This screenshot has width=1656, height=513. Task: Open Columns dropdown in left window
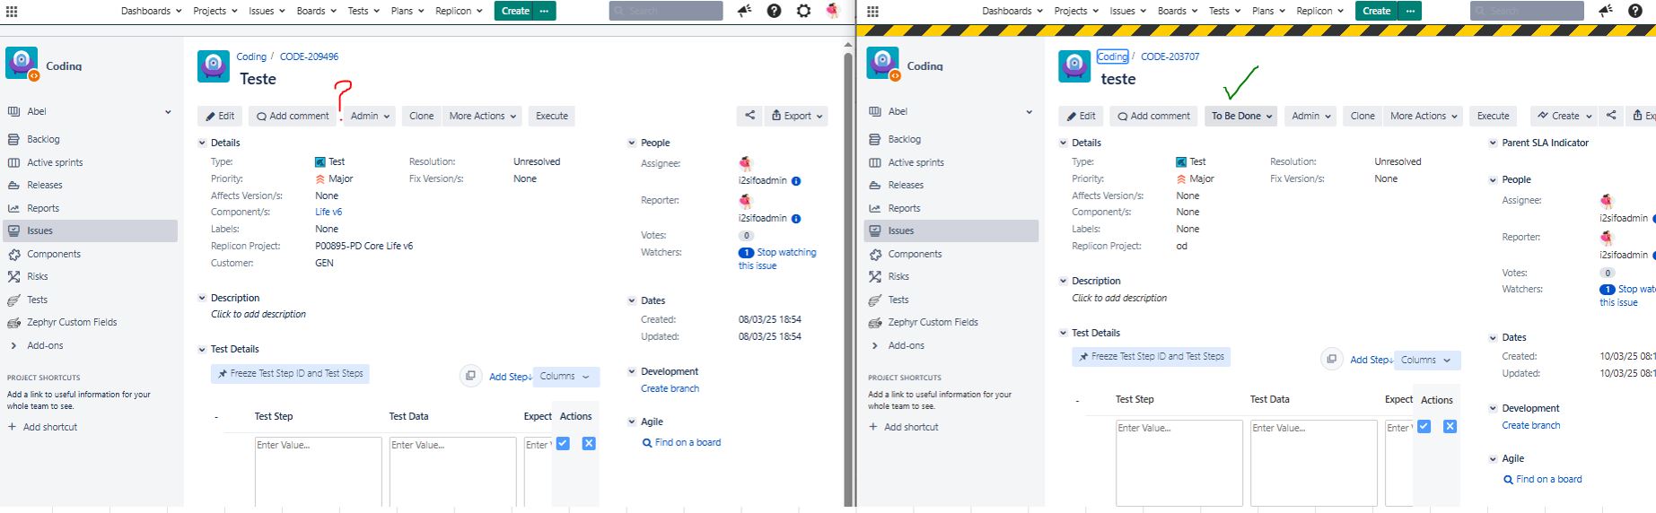[565, 377]
